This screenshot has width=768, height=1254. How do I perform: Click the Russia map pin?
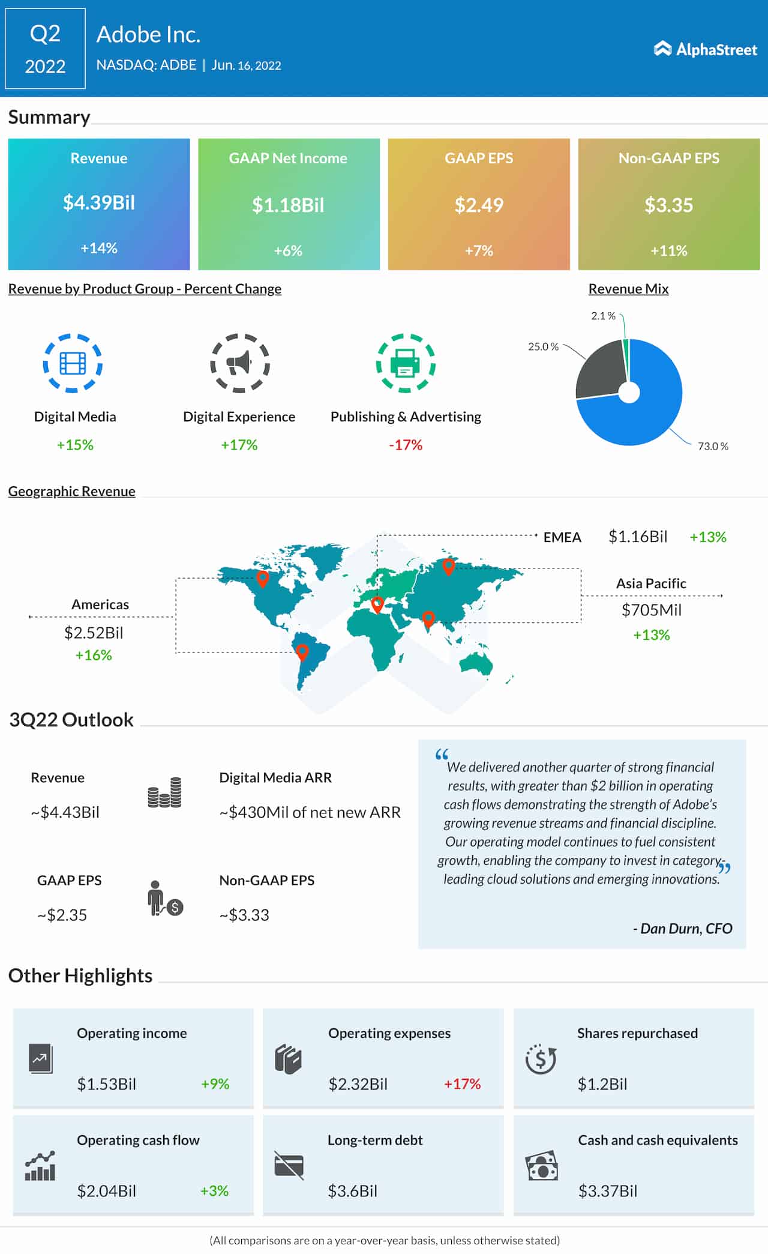coord(448,566)
